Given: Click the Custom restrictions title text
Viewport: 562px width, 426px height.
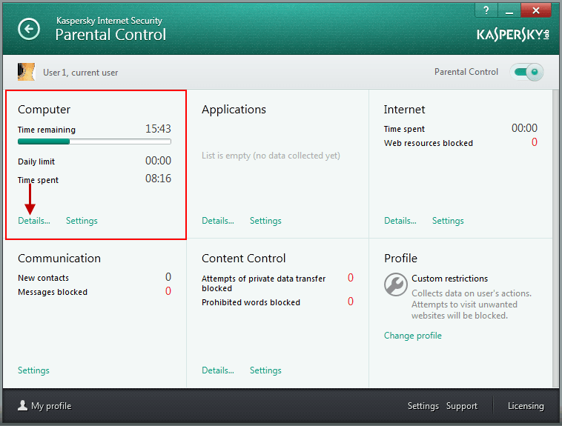Looking at the screenshot, I should pos(450,279).
